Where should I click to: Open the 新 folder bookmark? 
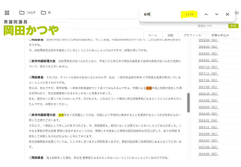click(x=43, y=13)
